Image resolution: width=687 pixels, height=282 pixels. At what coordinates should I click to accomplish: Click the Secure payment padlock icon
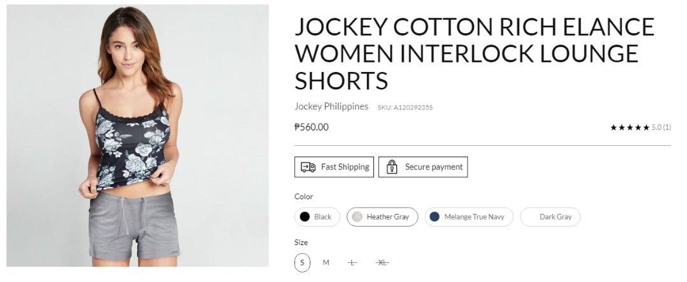pos(392,167)
